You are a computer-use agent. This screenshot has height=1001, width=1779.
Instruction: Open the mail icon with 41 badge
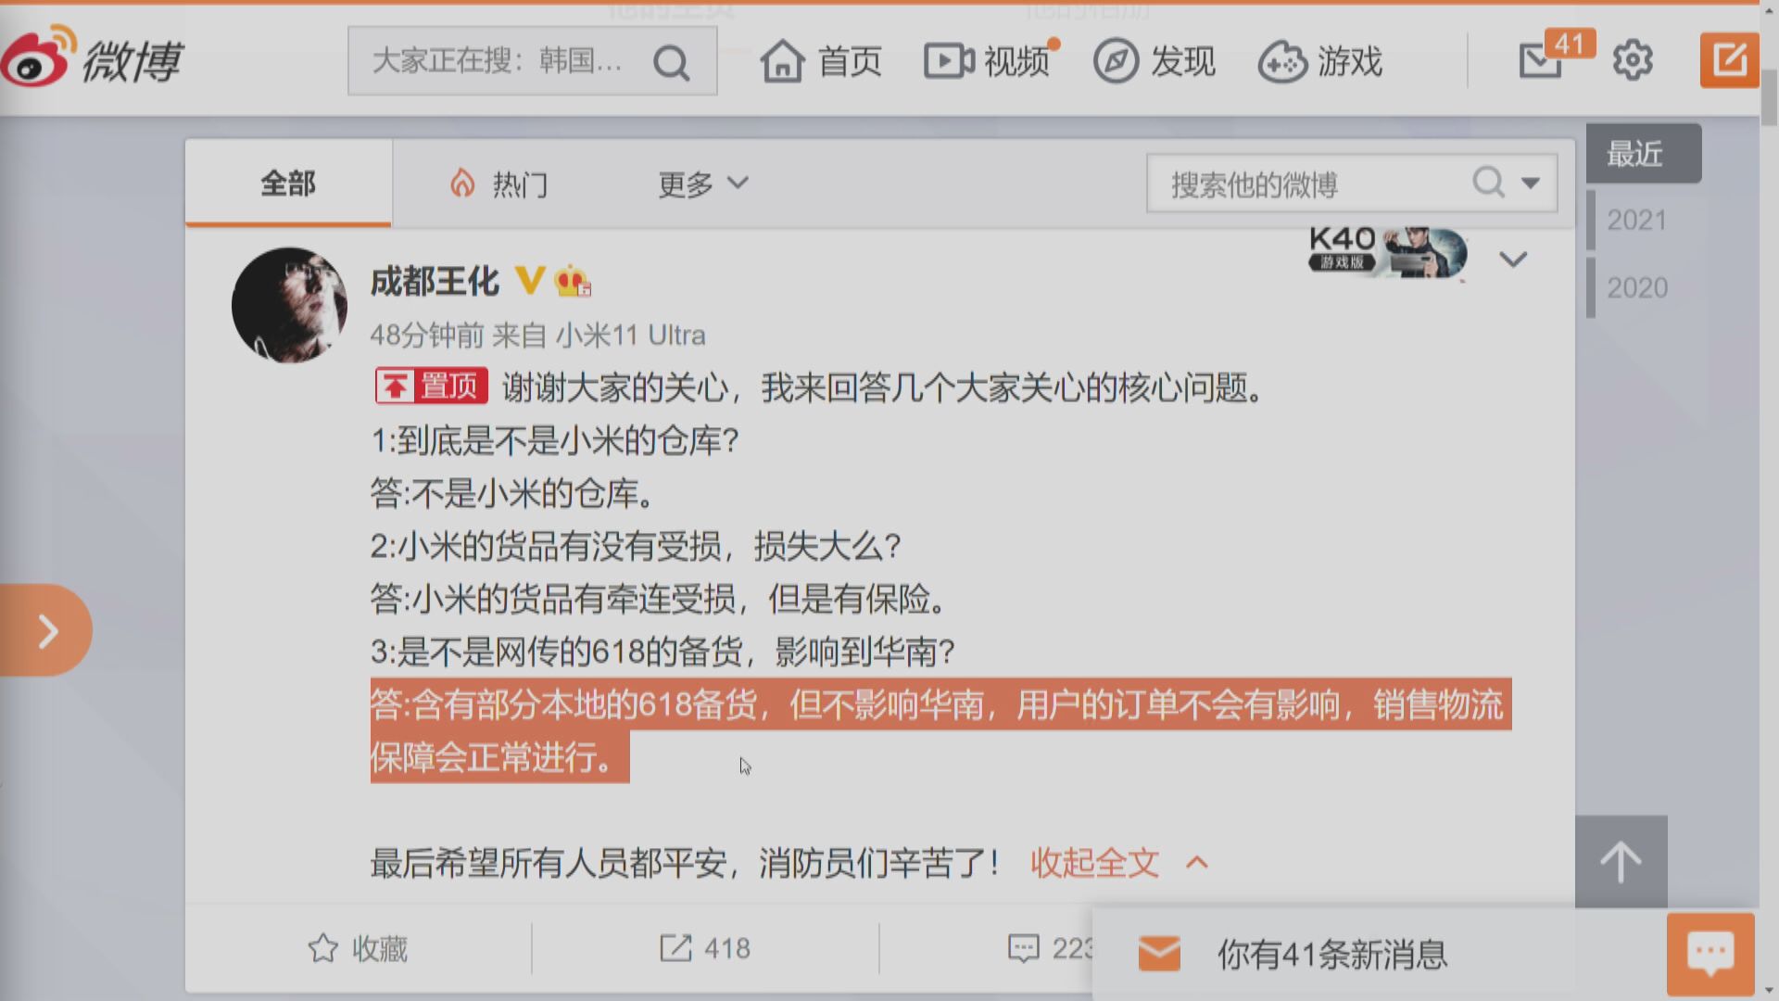point(1541,61)
